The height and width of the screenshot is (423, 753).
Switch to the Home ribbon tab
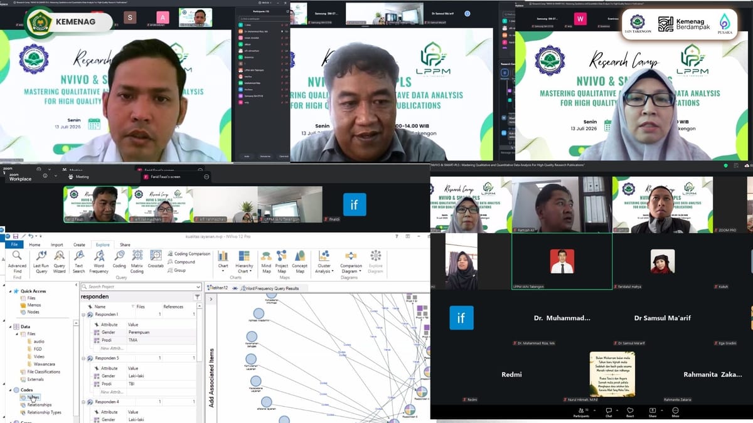click(x=35, y=245)
